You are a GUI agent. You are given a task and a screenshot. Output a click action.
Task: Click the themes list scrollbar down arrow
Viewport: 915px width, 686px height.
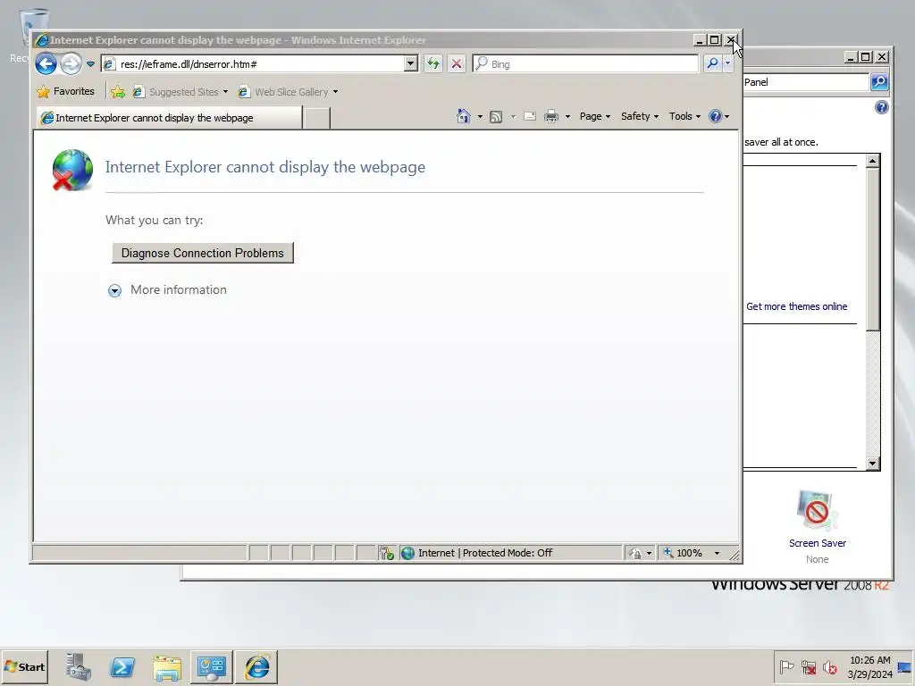pyautogui.click(x=872, y=464)
